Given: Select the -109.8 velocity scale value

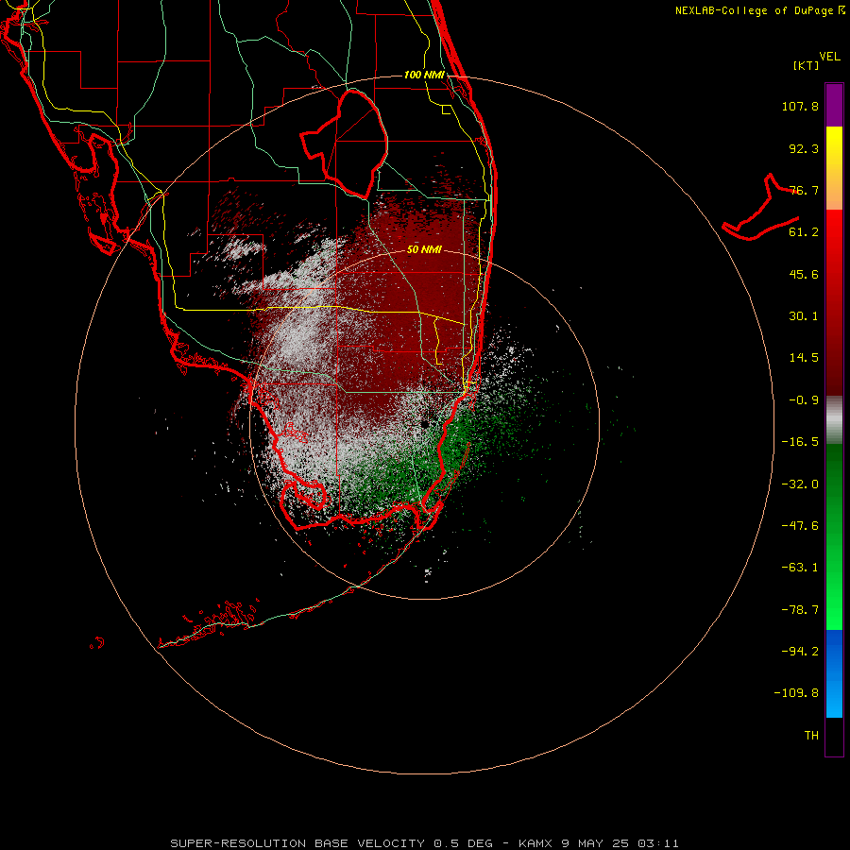Looking at the screenshot, I should [796, 693].
